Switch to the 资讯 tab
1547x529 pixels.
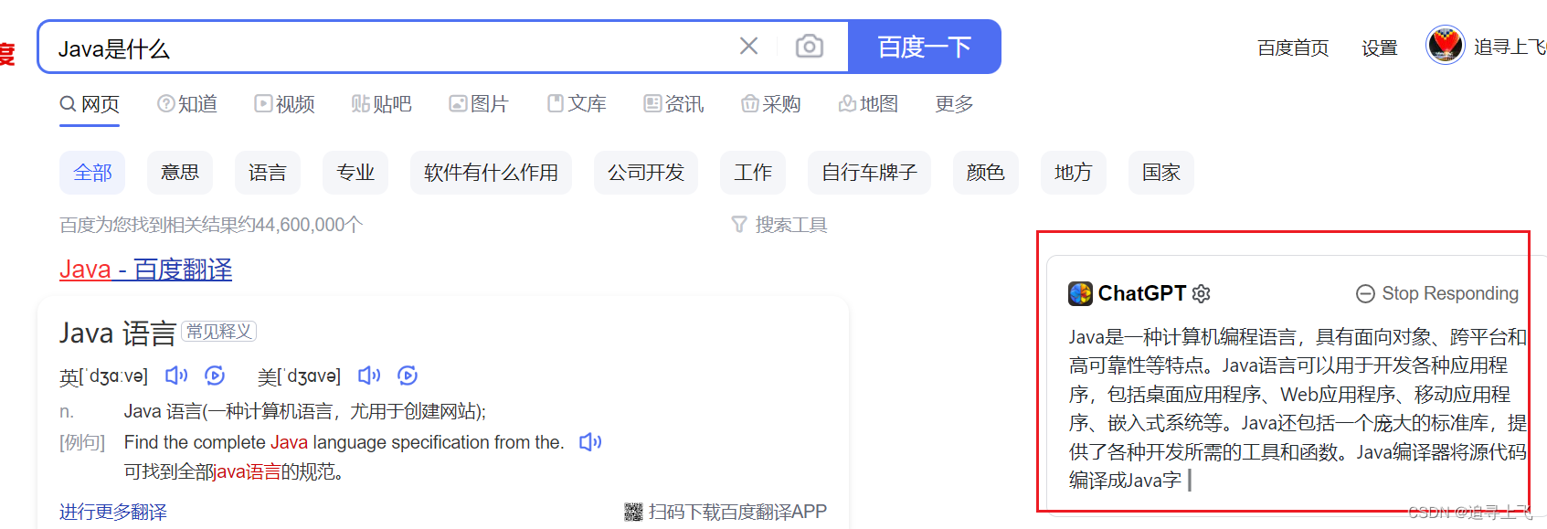point(673,104)
